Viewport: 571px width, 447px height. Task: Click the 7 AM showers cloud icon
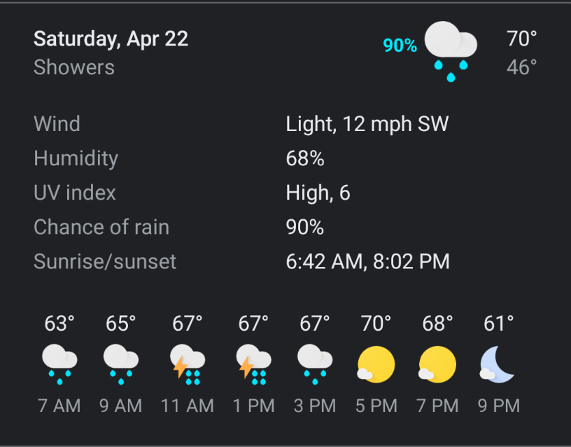tap(59, 364)
